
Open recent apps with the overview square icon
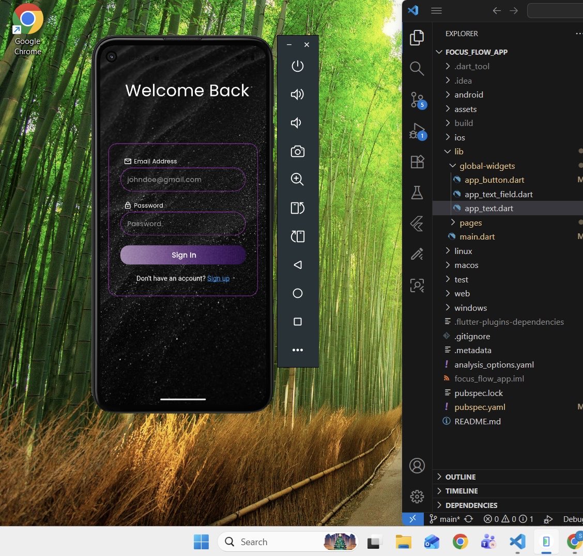point(297,321)
